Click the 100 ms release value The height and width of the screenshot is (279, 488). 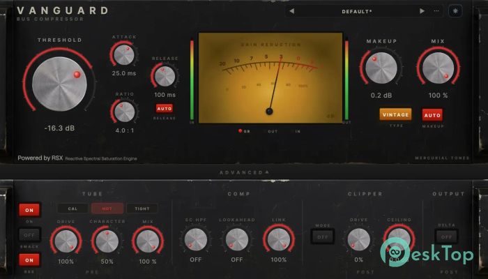click(165, 95)
